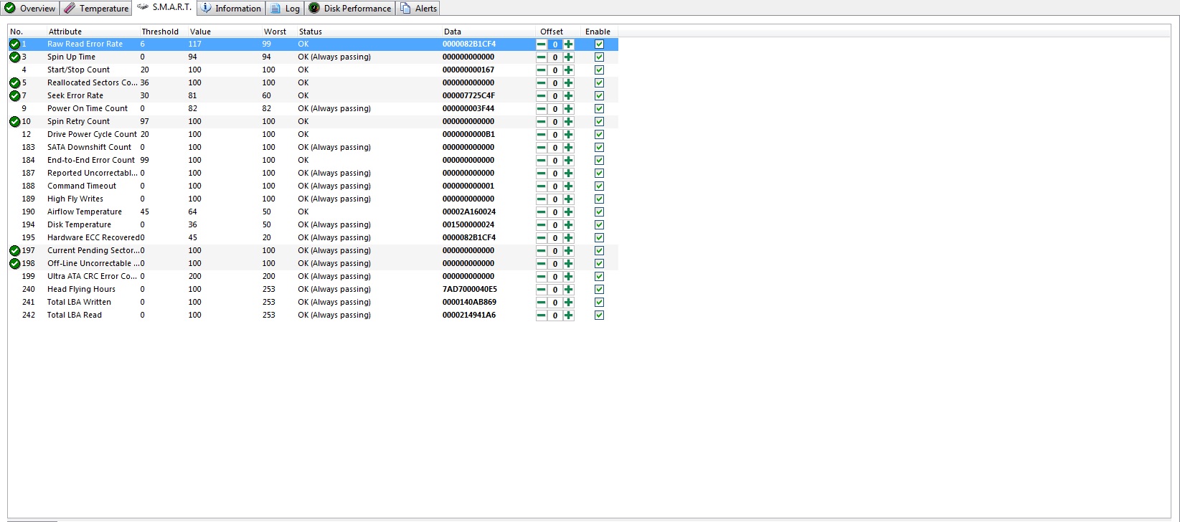Screen dimensions: 1180x522
Task: Decrease offset for Head Flying Hours
Action: (x=542, y=290)
